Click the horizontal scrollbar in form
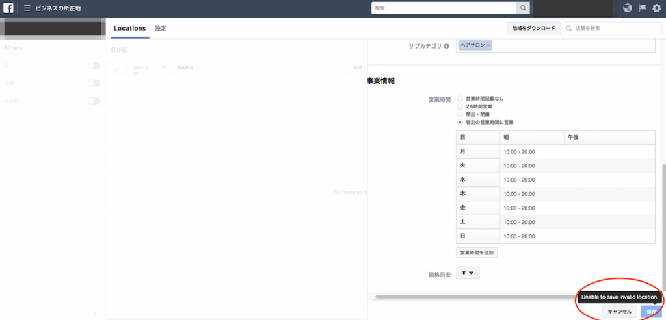 [x=475, y=297]
